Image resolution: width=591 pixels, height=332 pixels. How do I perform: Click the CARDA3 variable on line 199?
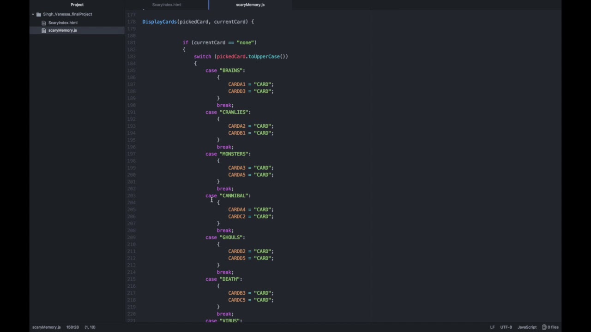[x=237, y=168]
